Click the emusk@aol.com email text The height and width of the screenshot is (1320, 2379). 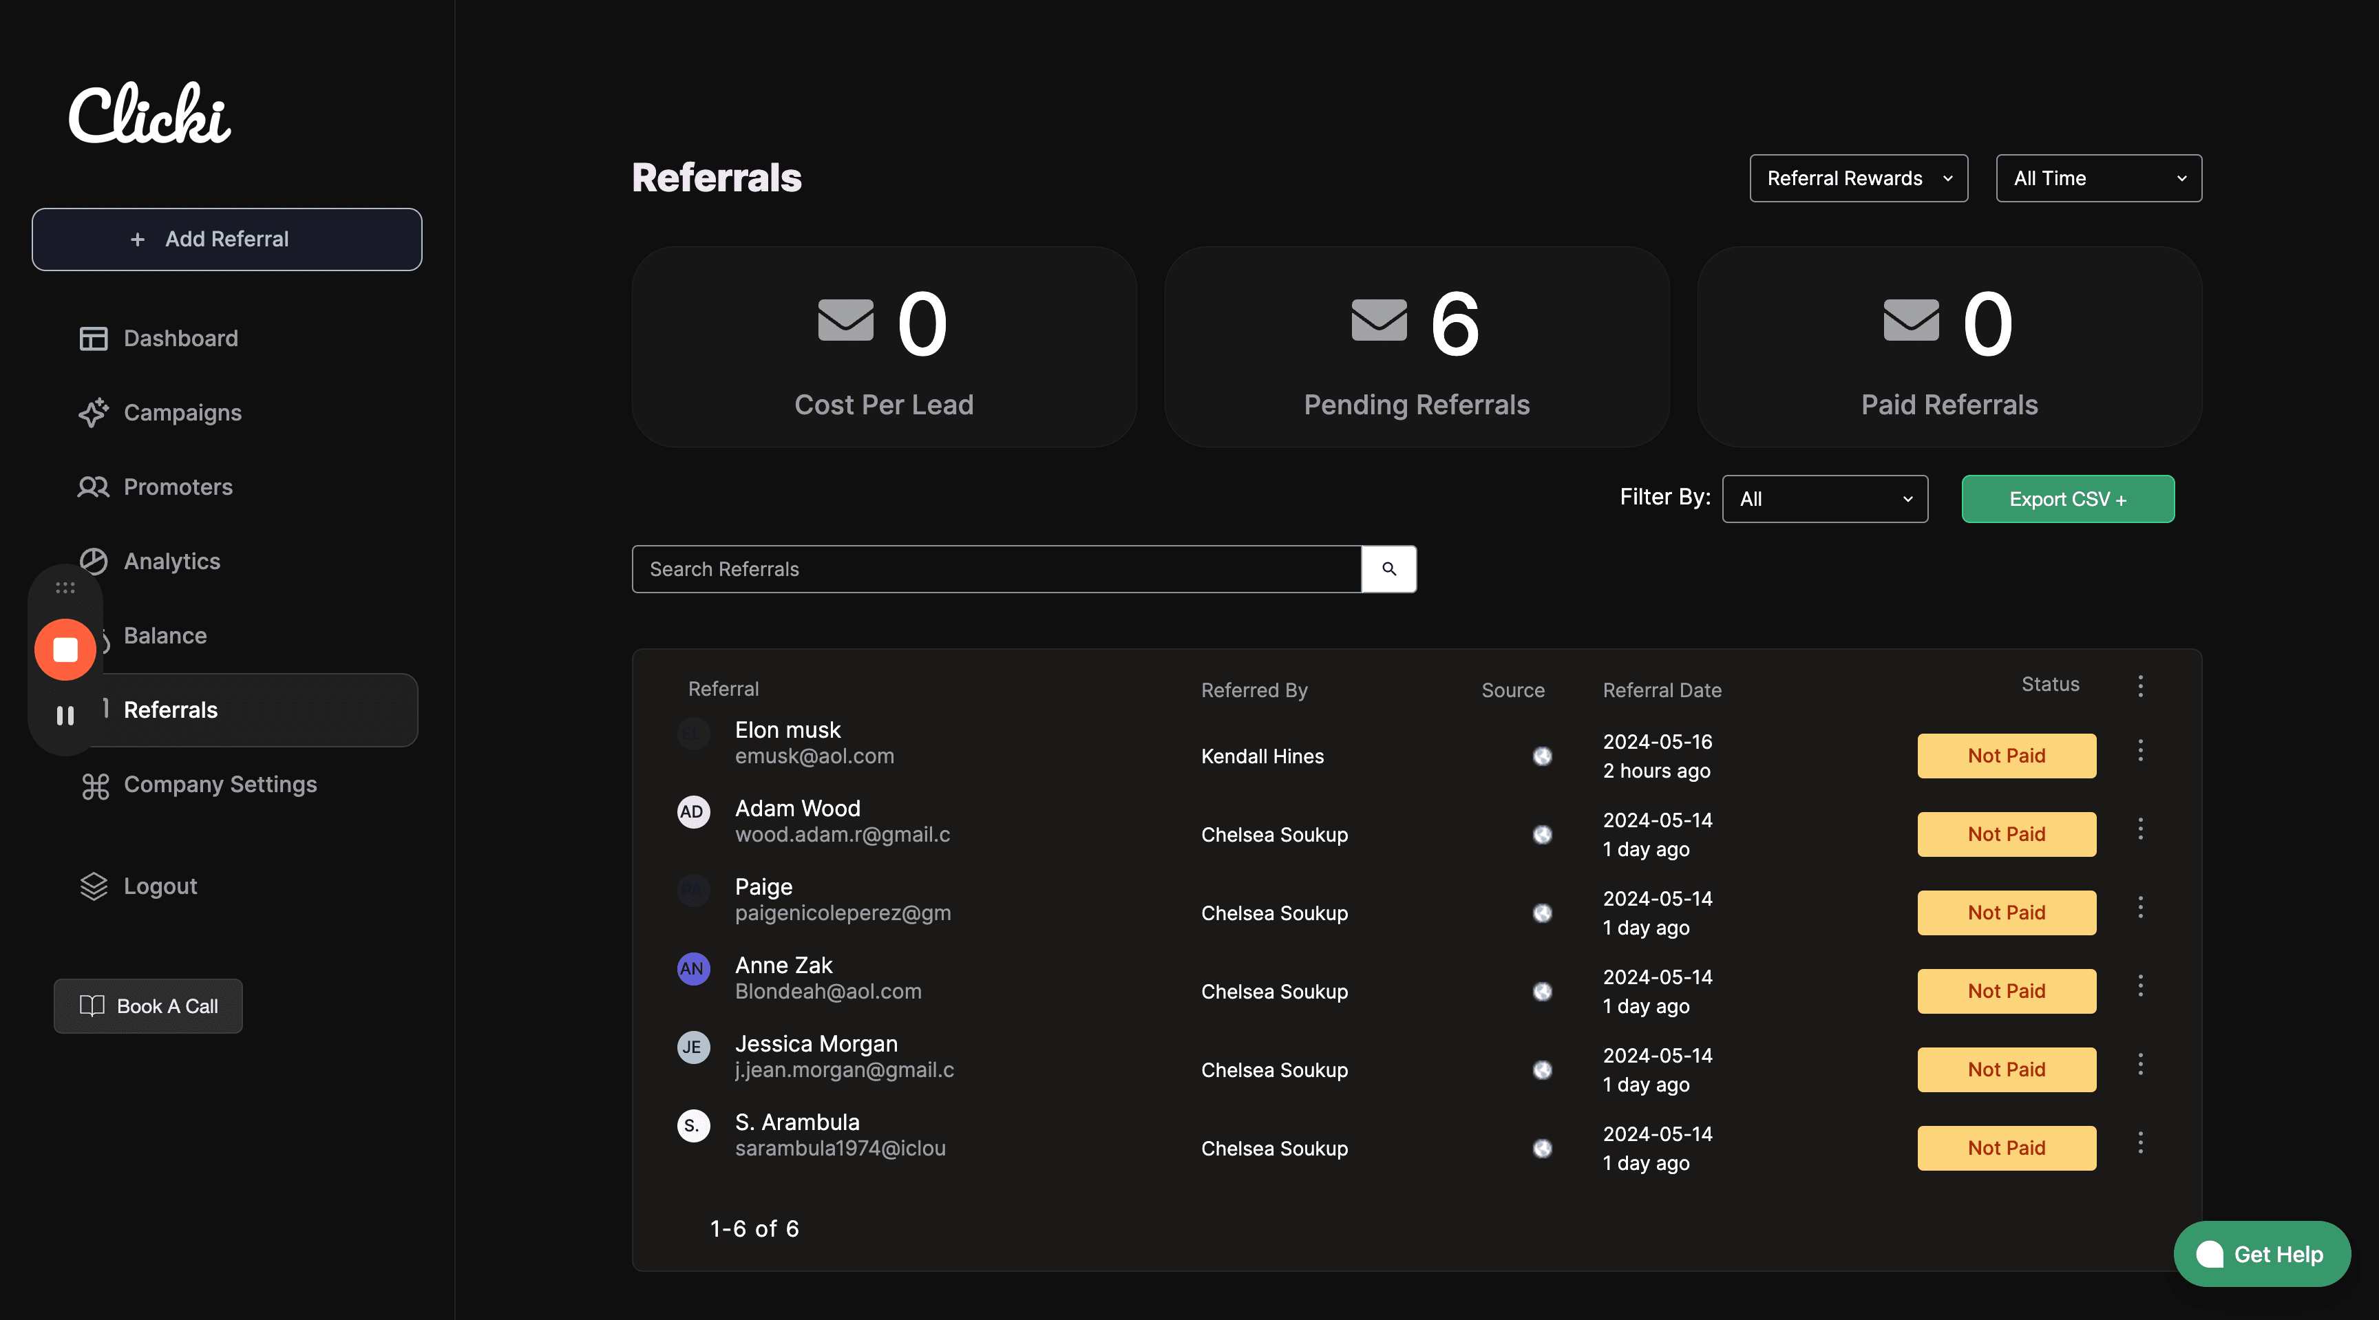coord(814,756)
